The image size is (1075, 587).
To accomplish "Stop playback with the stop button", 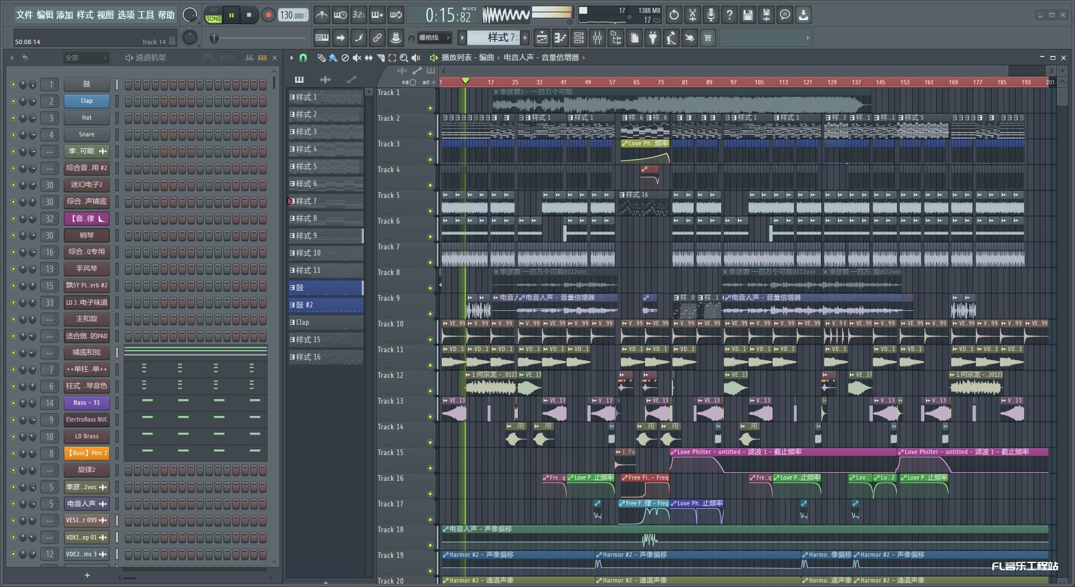I will pyautogui.click(x=249, y=15).
